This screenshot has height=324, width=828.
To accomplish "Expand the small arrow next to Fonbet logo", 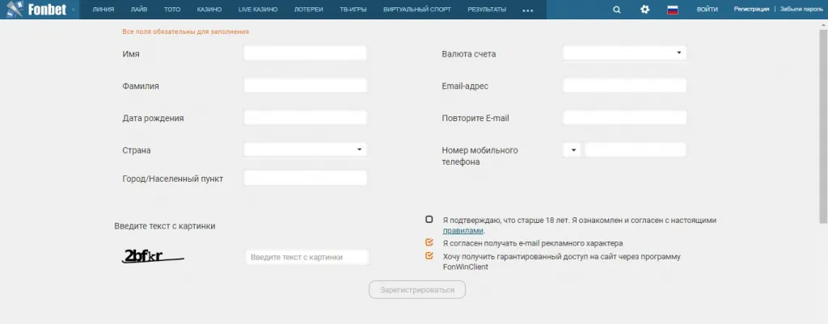I will (73, 10).
